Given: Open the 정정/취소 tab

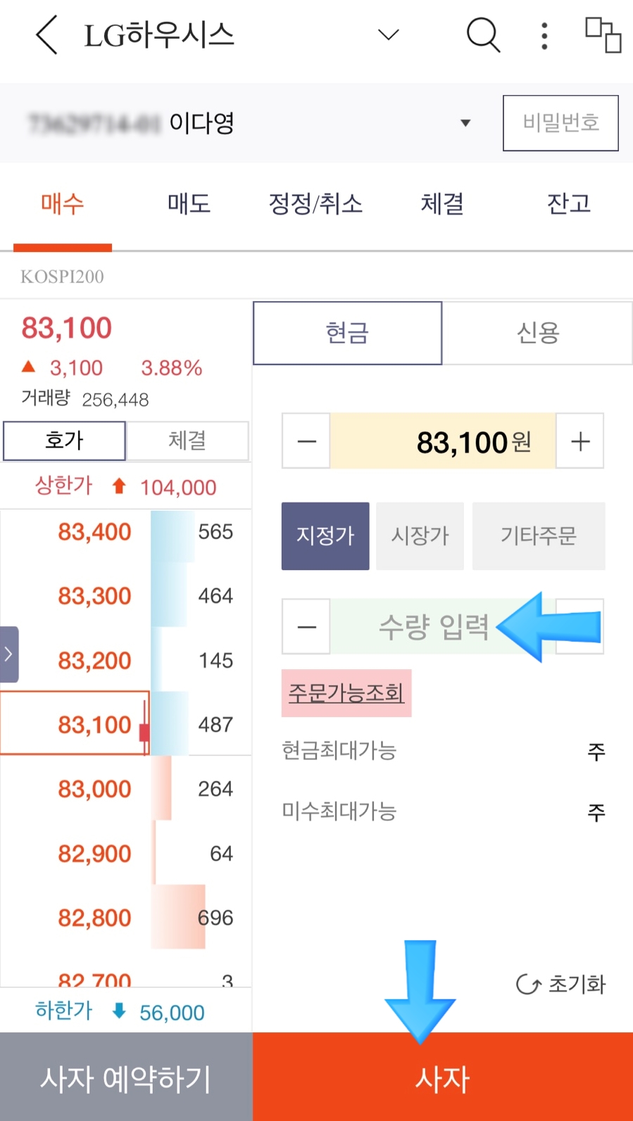Looking at the screenshot, I should (x=315, y=203).
